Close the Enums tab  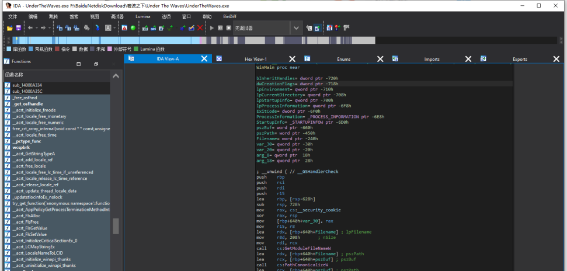tap(380, 59)
